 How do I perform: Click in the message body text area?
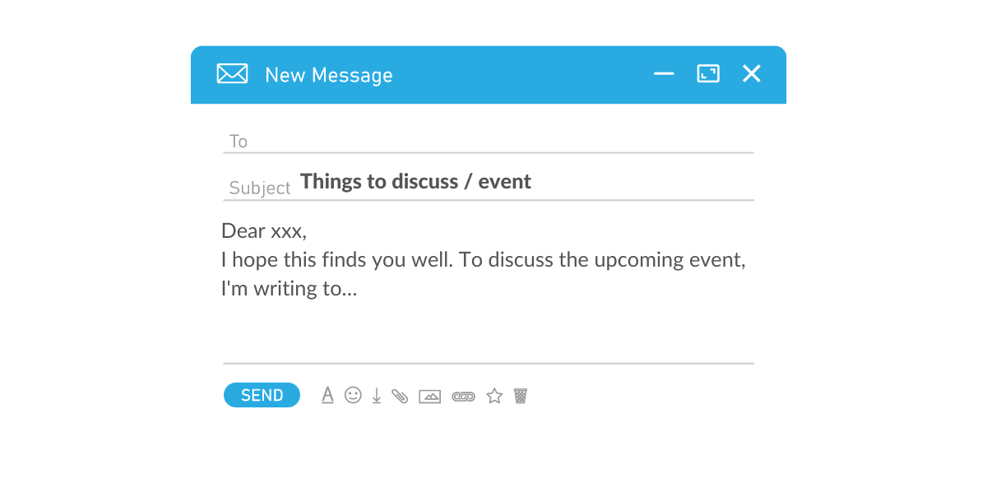tap(485, 325)
